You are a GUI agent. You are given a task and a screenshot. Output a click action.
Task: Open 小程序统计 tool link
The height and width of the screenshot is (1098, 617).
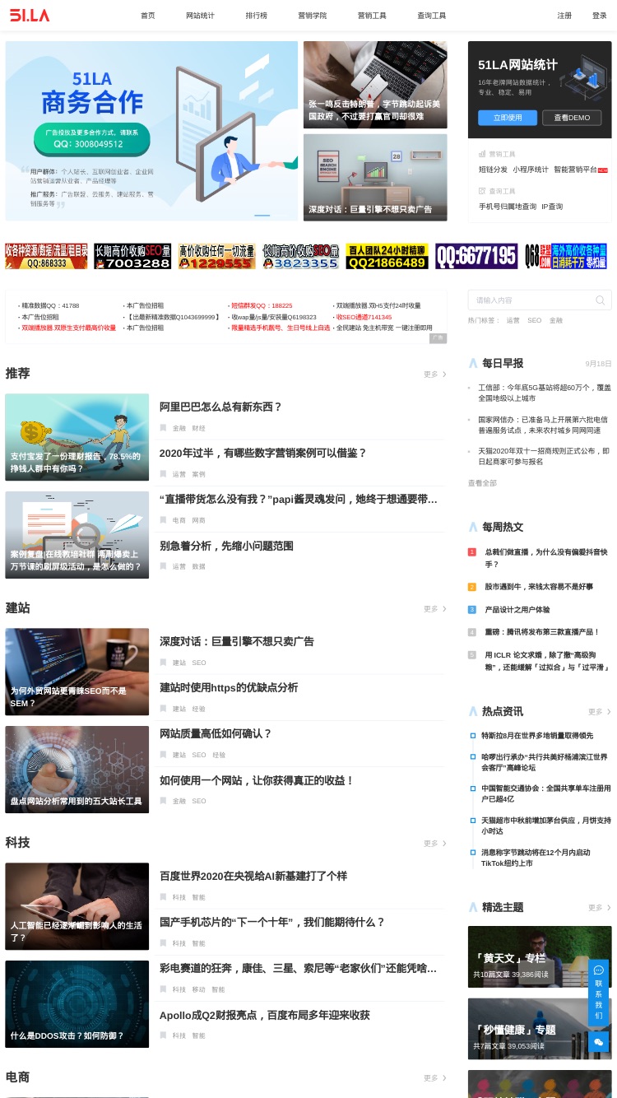[x=531, y=170]
